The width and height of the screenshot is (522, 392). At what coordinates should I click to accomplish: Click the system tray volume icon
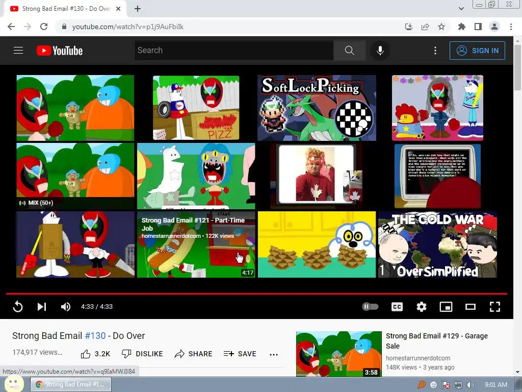click(471, 385)
